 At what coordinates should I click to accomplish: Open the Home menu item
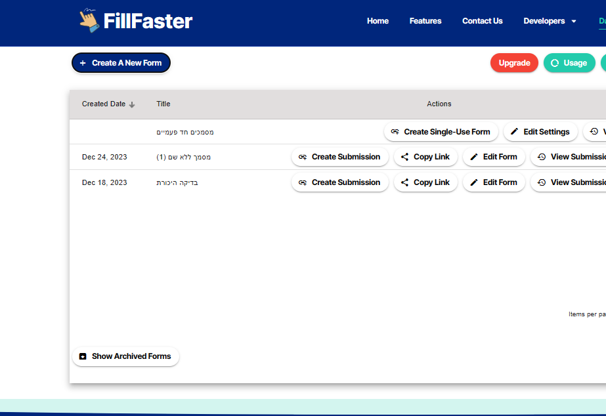[x=378, y=21]
